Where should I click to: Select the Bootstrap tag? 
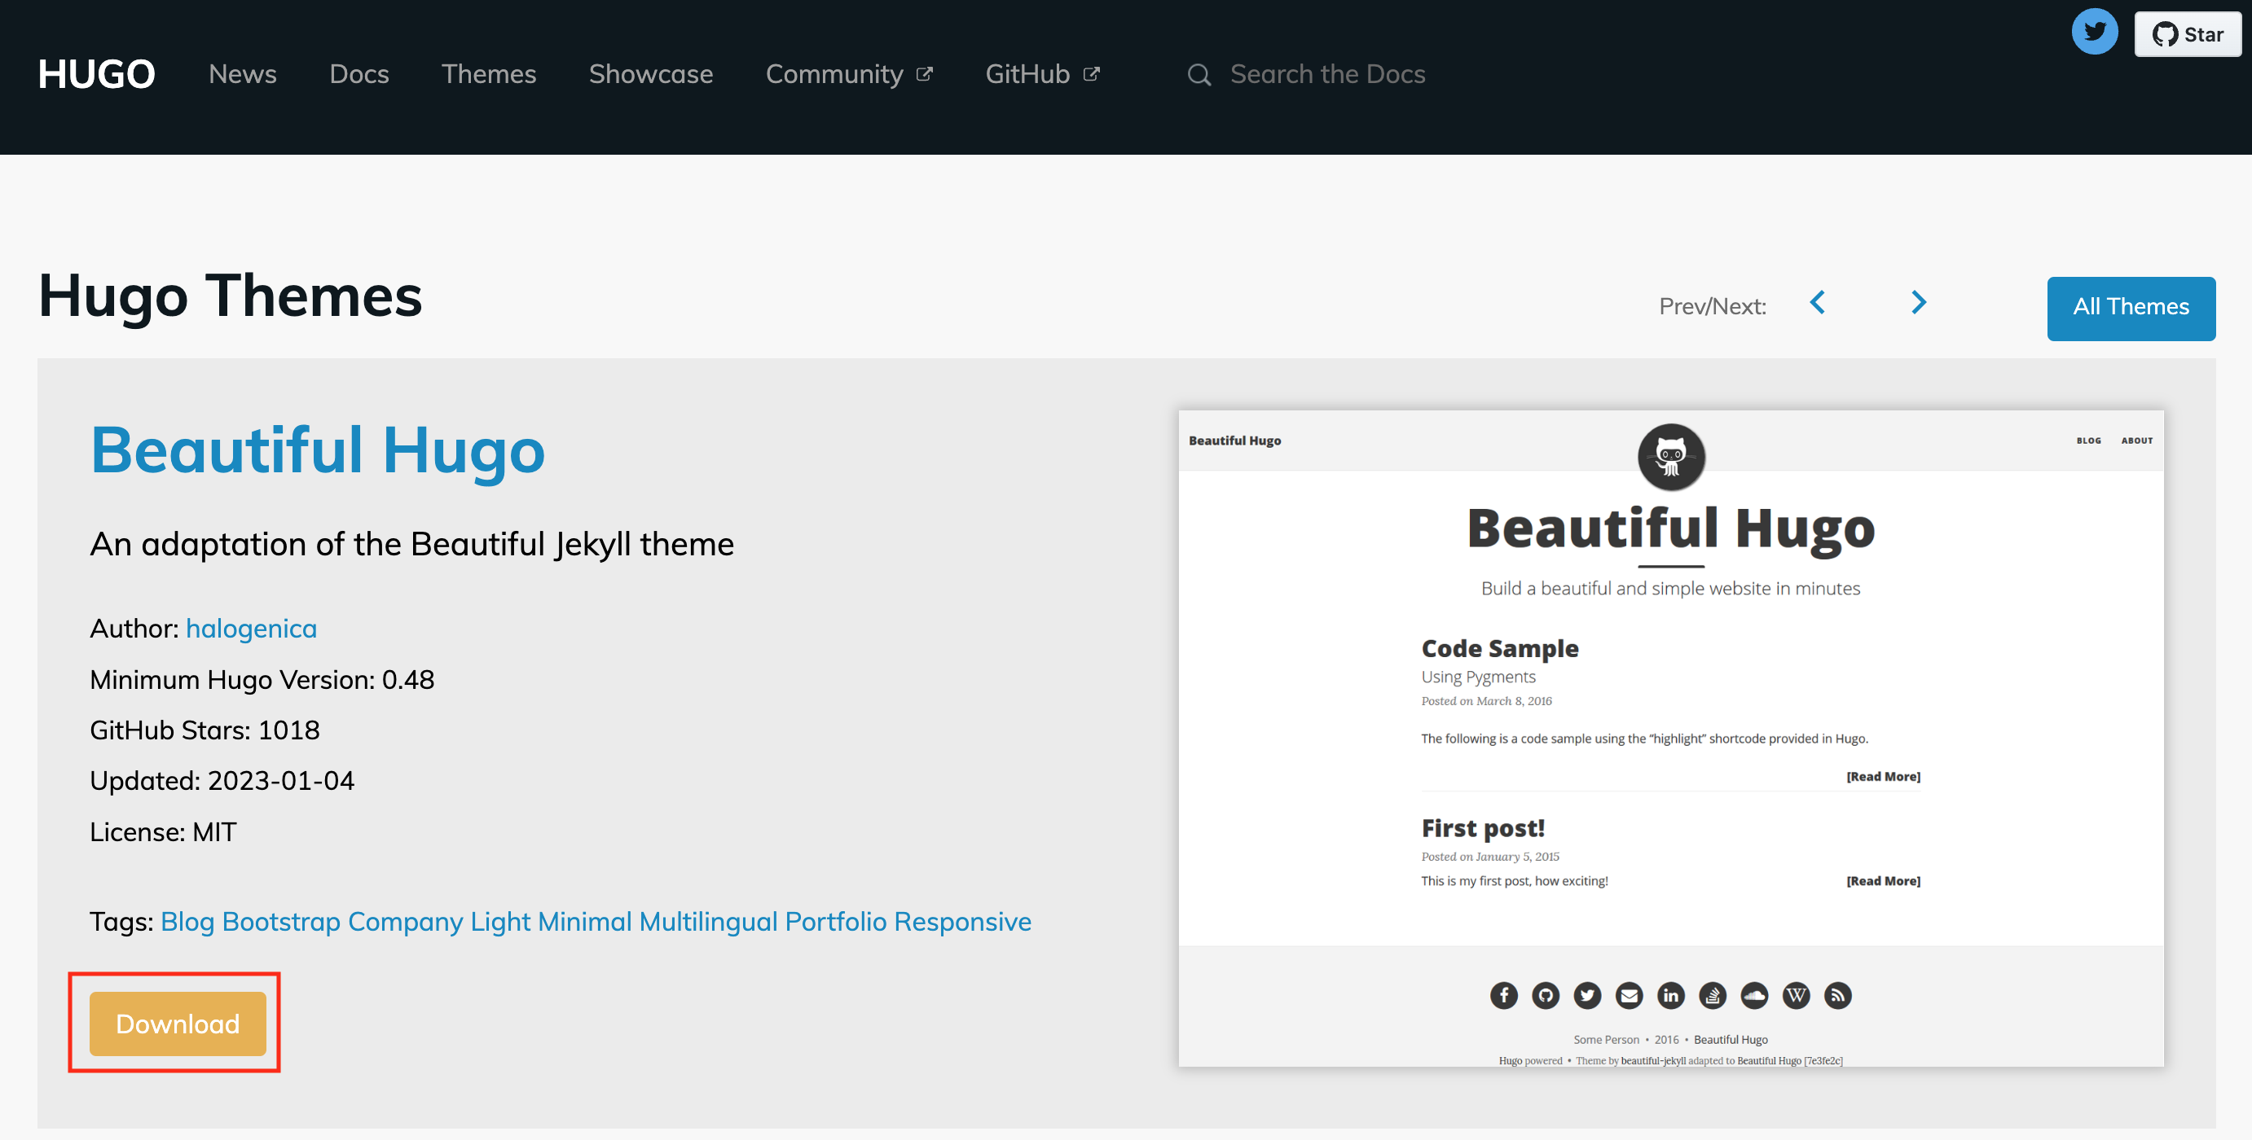(282, 921)
